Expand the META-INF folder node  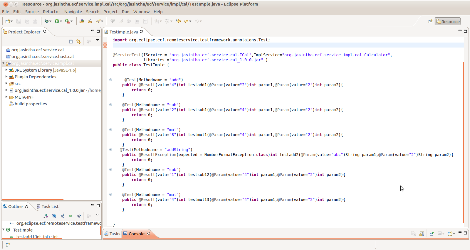click(6, 97)
